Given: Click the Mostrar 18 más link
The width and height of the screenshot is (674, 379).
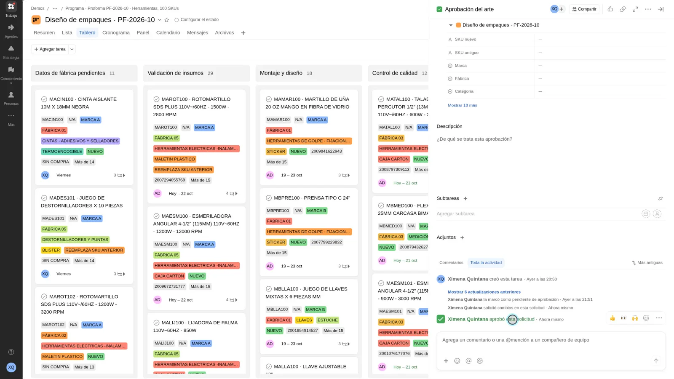Looking at the screenshot, I should coord(462,105).
